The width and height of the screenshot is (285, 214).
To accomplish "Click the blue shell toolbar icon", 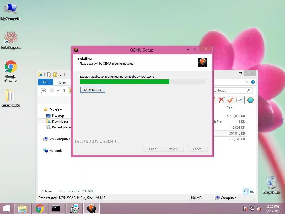I will pos(250,100).
